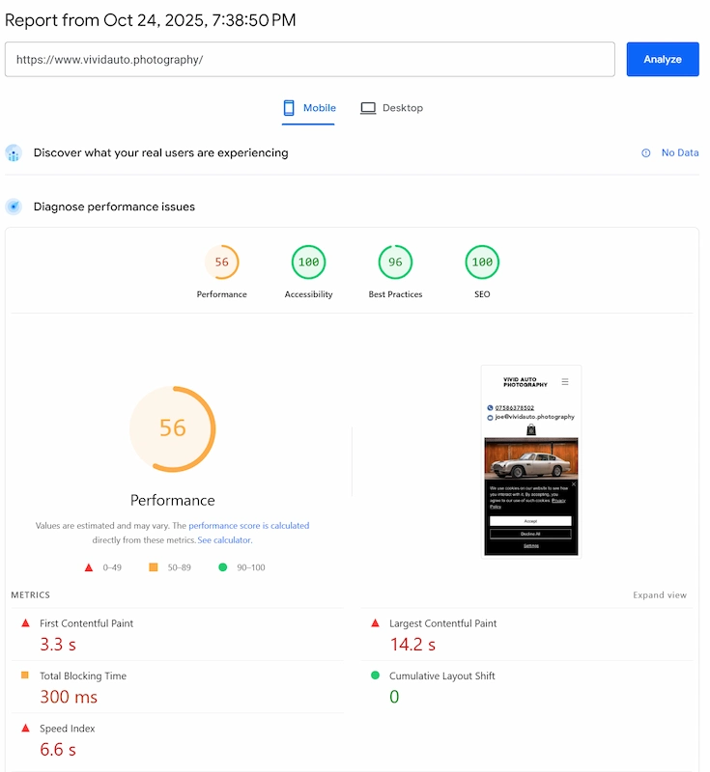
Task: Click the SEO label under score
Action: pyautogui.click(x=482, y=294)
